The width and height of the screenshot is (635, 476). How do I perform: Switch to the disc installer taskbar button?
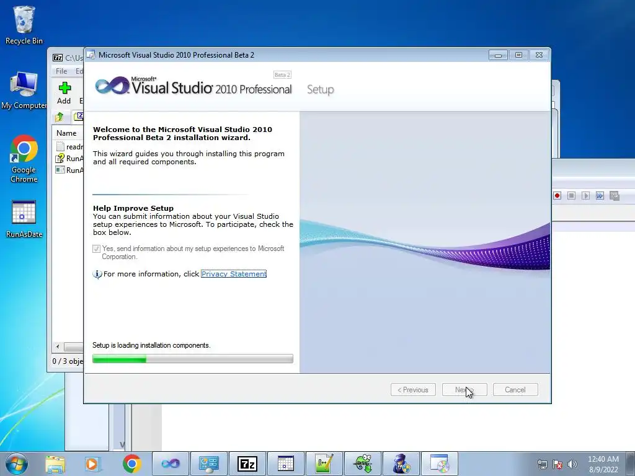[x=440, y=464]
